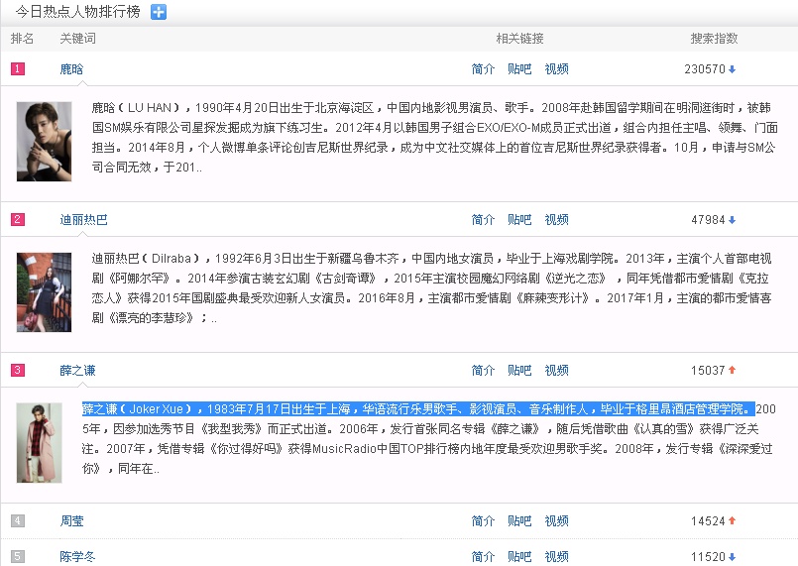Open 贴吧 link for 薛之谦
Screen dimensions: 798x566
519,371
